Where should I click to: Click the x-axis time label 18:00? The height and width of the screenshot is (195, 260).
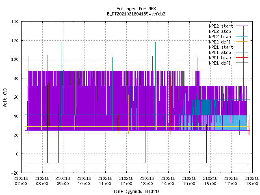click(252, 184)
